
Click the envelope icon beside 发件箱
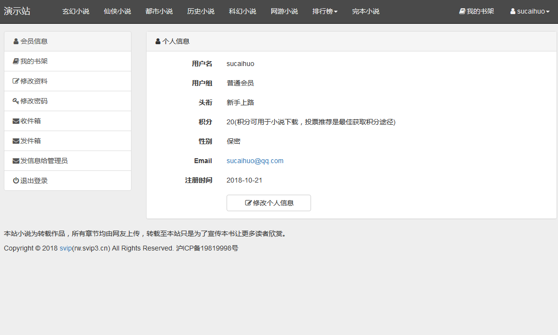click(16, 141)
